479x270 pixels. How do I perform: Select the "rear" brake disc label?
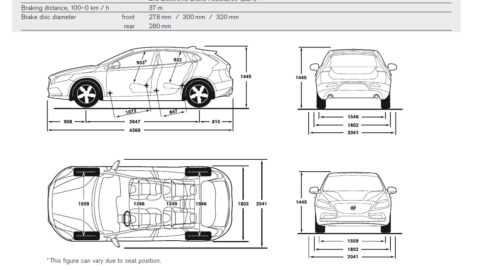coord(129,26)
